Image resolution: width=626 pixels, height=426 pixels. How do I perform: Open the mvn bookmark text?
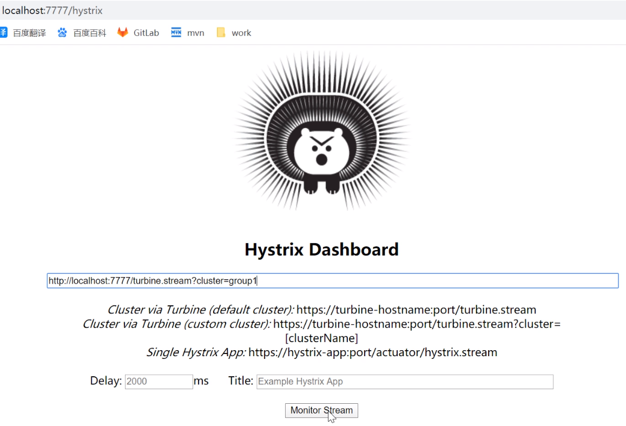[195, 33]
